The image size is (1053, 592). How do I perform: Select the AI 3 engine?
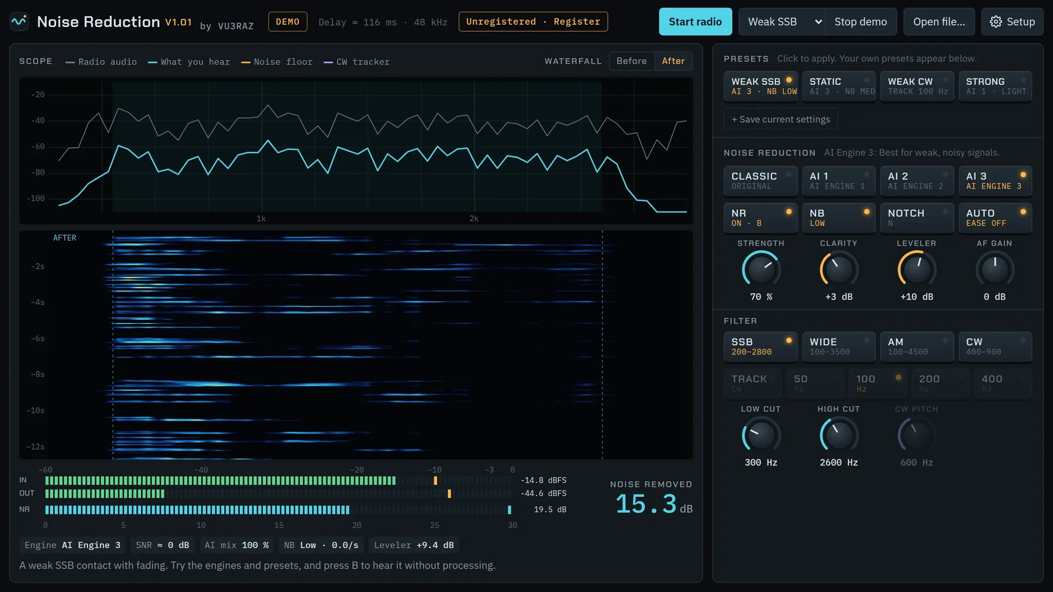point(995,181)
